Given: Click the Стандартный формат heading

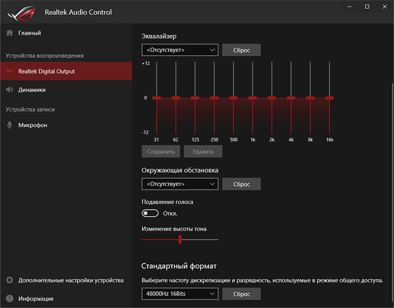Looking at the screenshot, I should [x=179, y=266].
